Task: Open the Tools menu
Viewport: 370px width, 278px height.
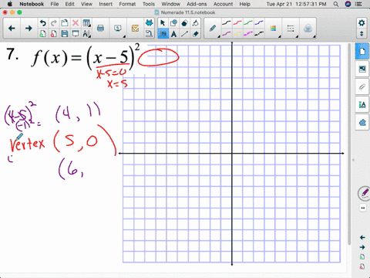Action: click(149, 4)
